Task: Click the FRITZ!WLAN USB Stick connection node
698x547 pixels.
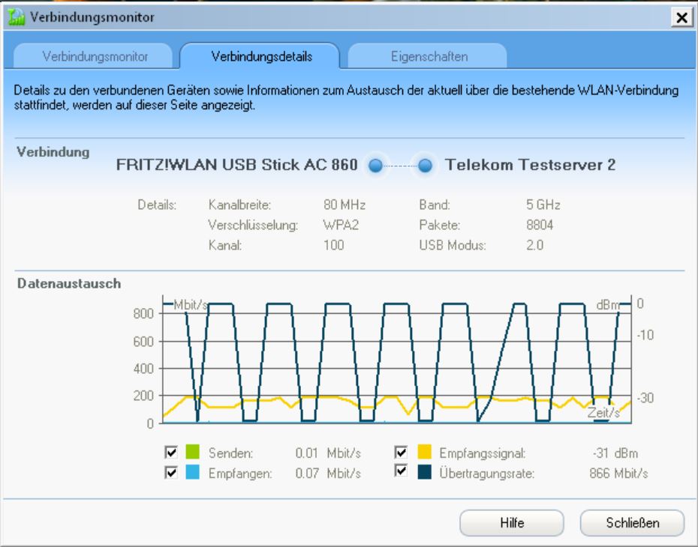Action: pos(375,166)
